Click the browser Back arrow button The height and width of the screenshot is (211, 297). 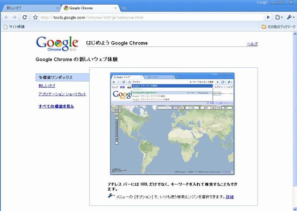point(6,18)
